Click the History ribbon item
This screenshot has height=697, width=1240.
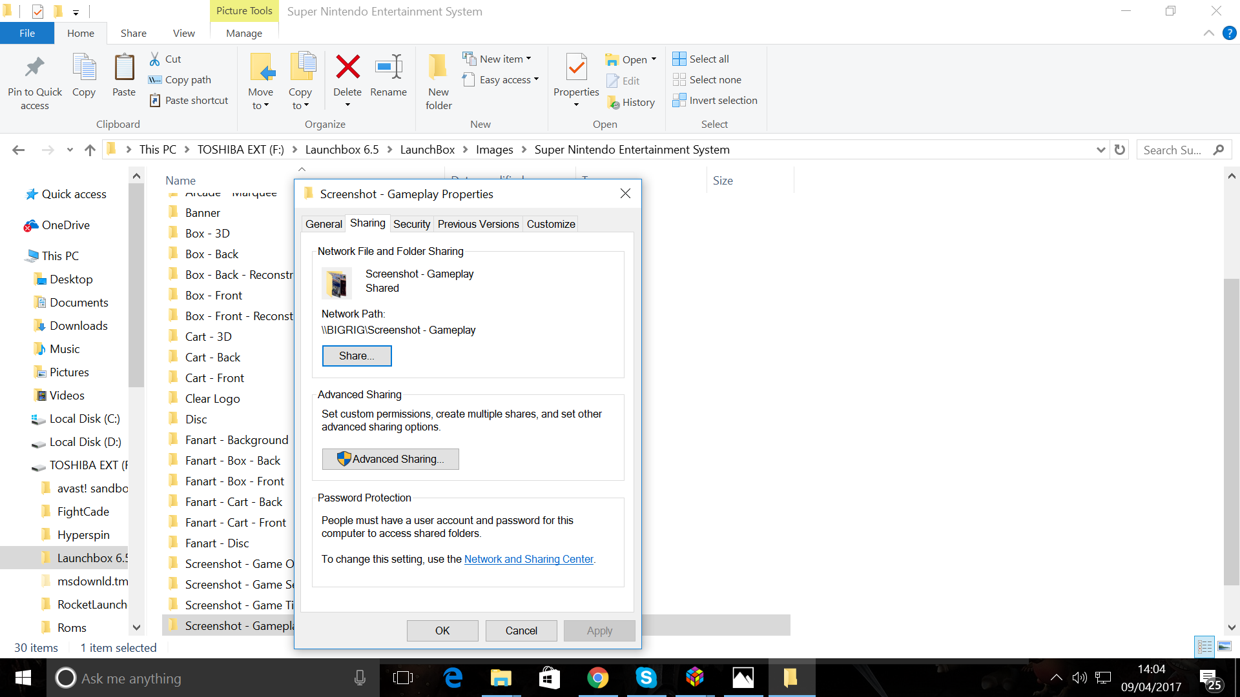(631, 102)
